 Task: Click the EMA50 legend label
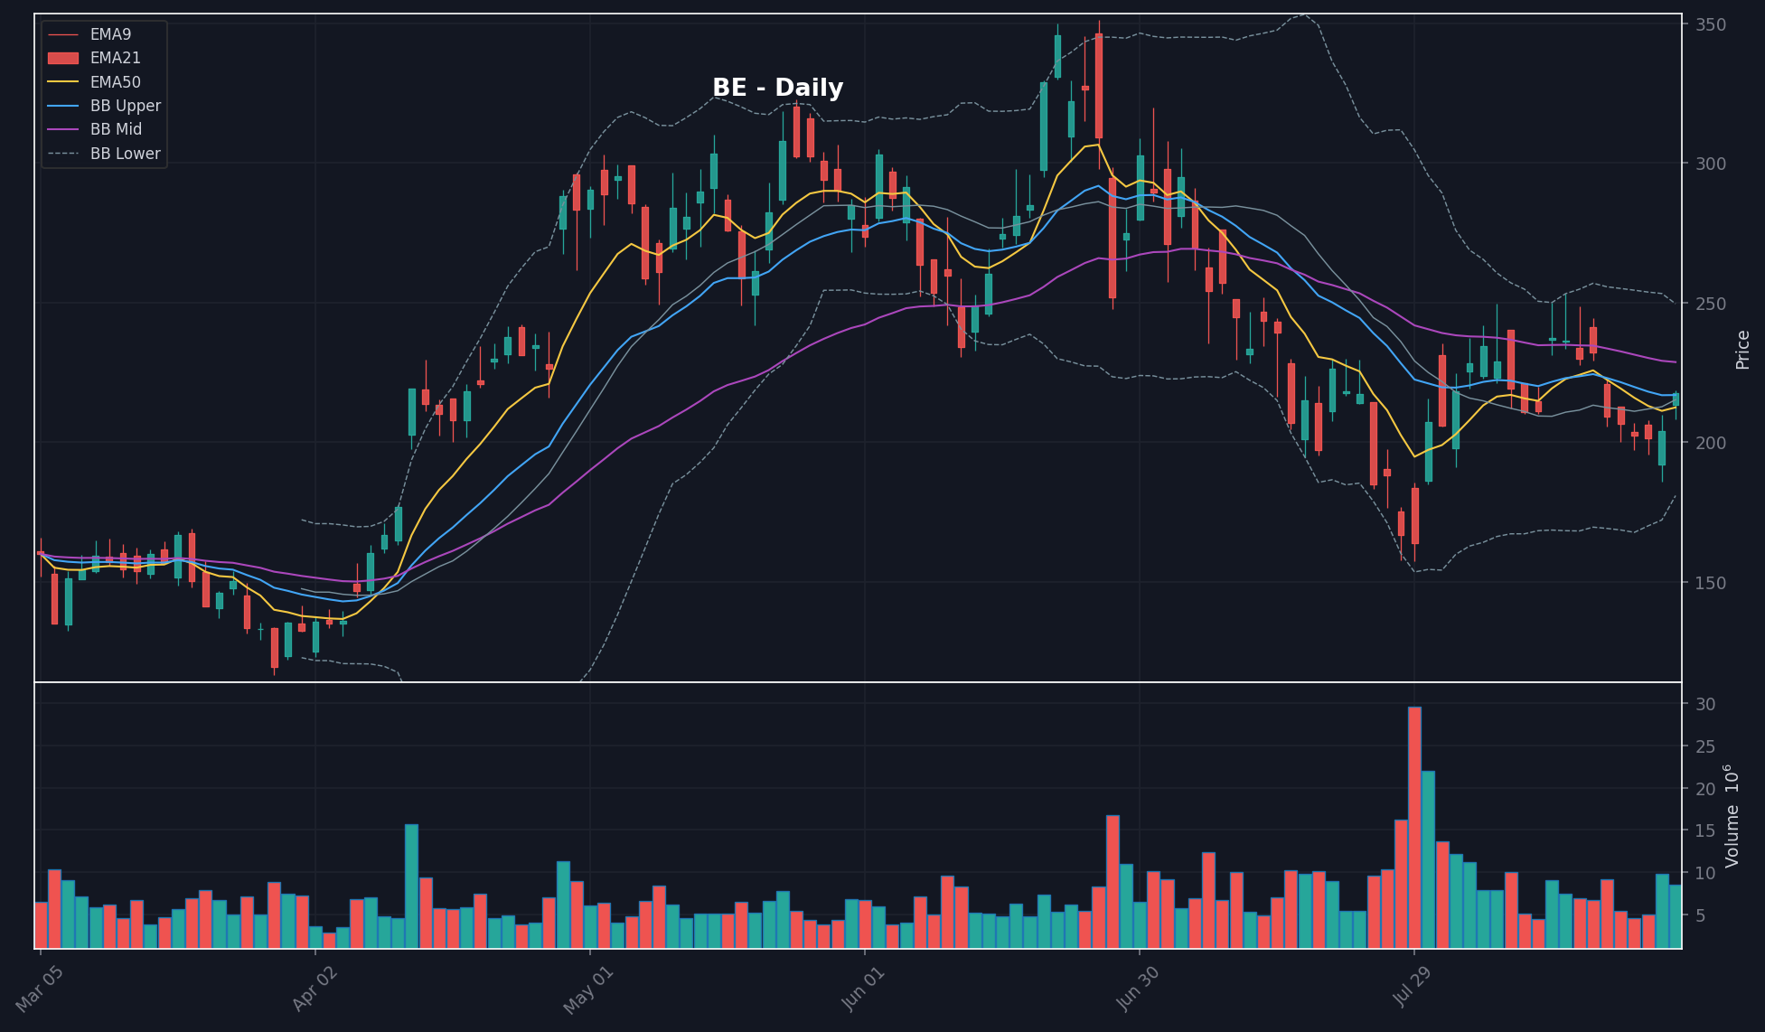point(115,82)
